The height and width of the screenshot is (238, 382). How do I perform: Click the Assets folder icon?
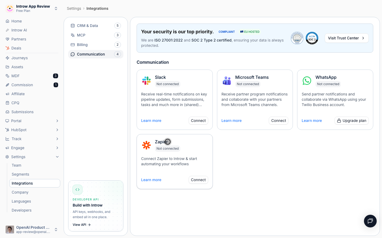[7, 67]
